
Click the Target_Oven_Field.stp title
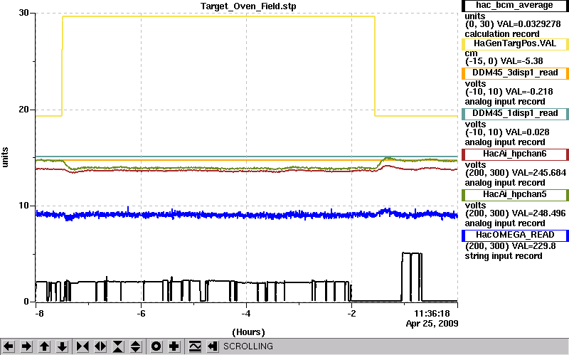pyautogui.click(x=248, y=6)
